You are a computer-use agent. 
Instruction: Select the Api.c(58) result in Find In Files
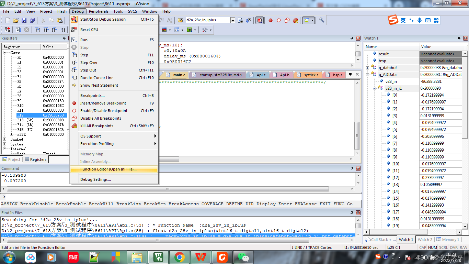tap(178, 231)
